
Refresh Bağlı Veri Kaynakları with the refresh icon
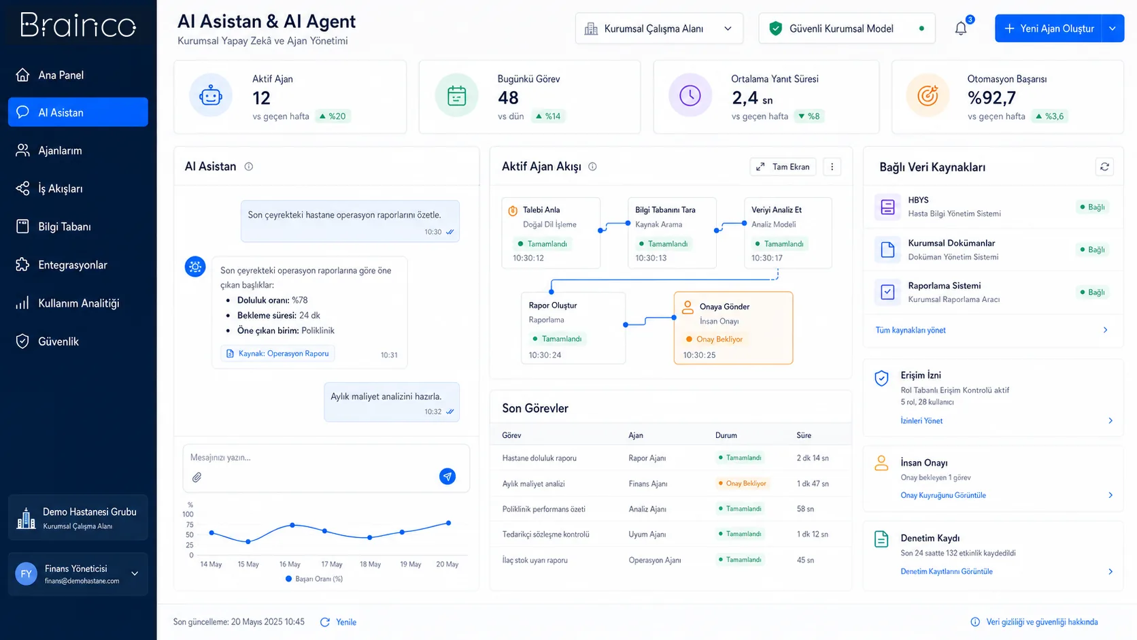pyautogui.click(x=1104, y=167)
